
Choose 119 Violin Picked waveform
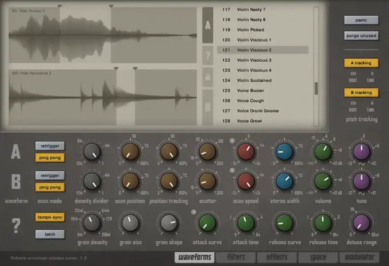pyautogui.click(x=263, y=30)
